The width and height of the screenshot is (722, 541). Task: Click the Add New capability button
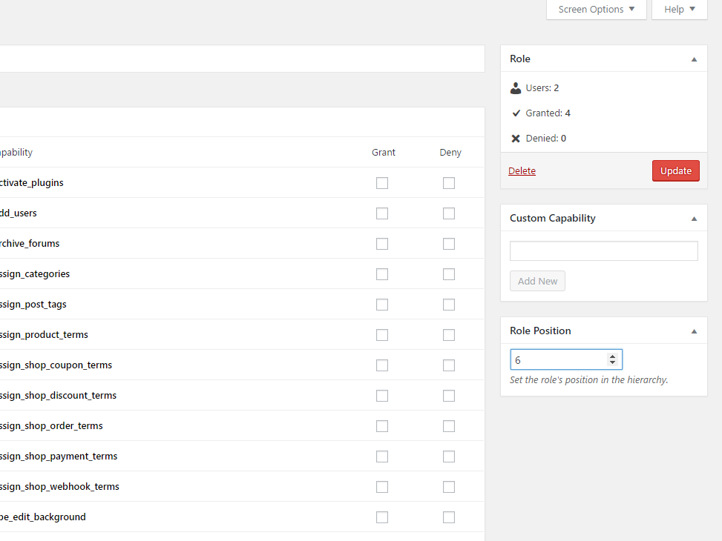[537, 282]
